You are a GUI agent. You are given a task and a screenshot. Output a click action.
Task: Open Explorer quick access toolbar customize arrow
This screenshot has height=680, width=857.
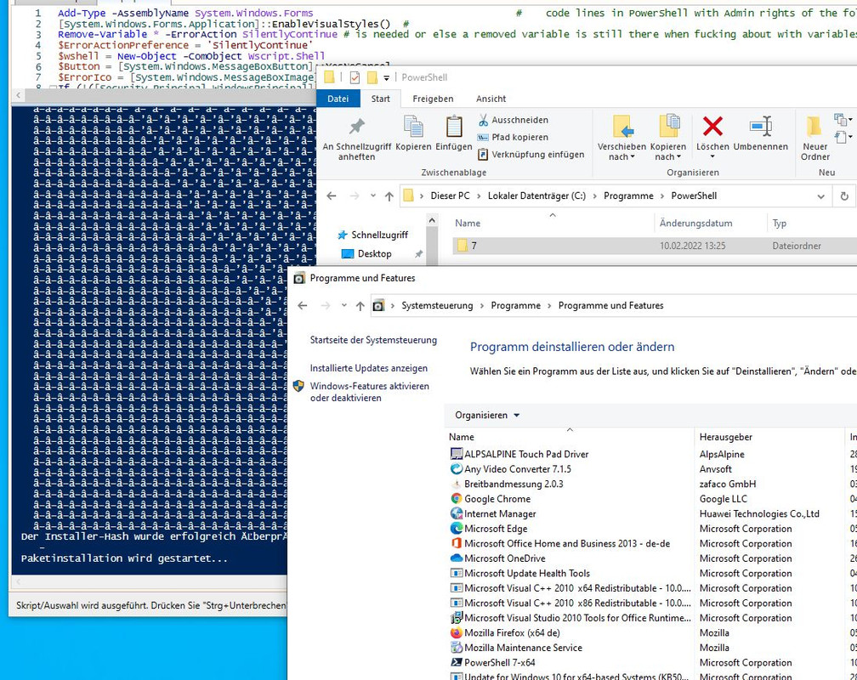(x=386, y=78)
